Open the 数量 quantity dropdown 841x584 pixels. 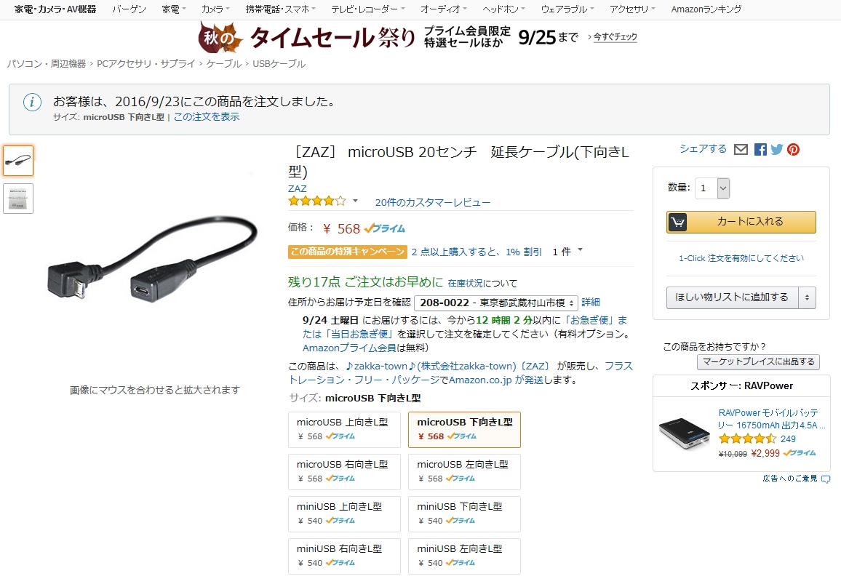point(712,188)
